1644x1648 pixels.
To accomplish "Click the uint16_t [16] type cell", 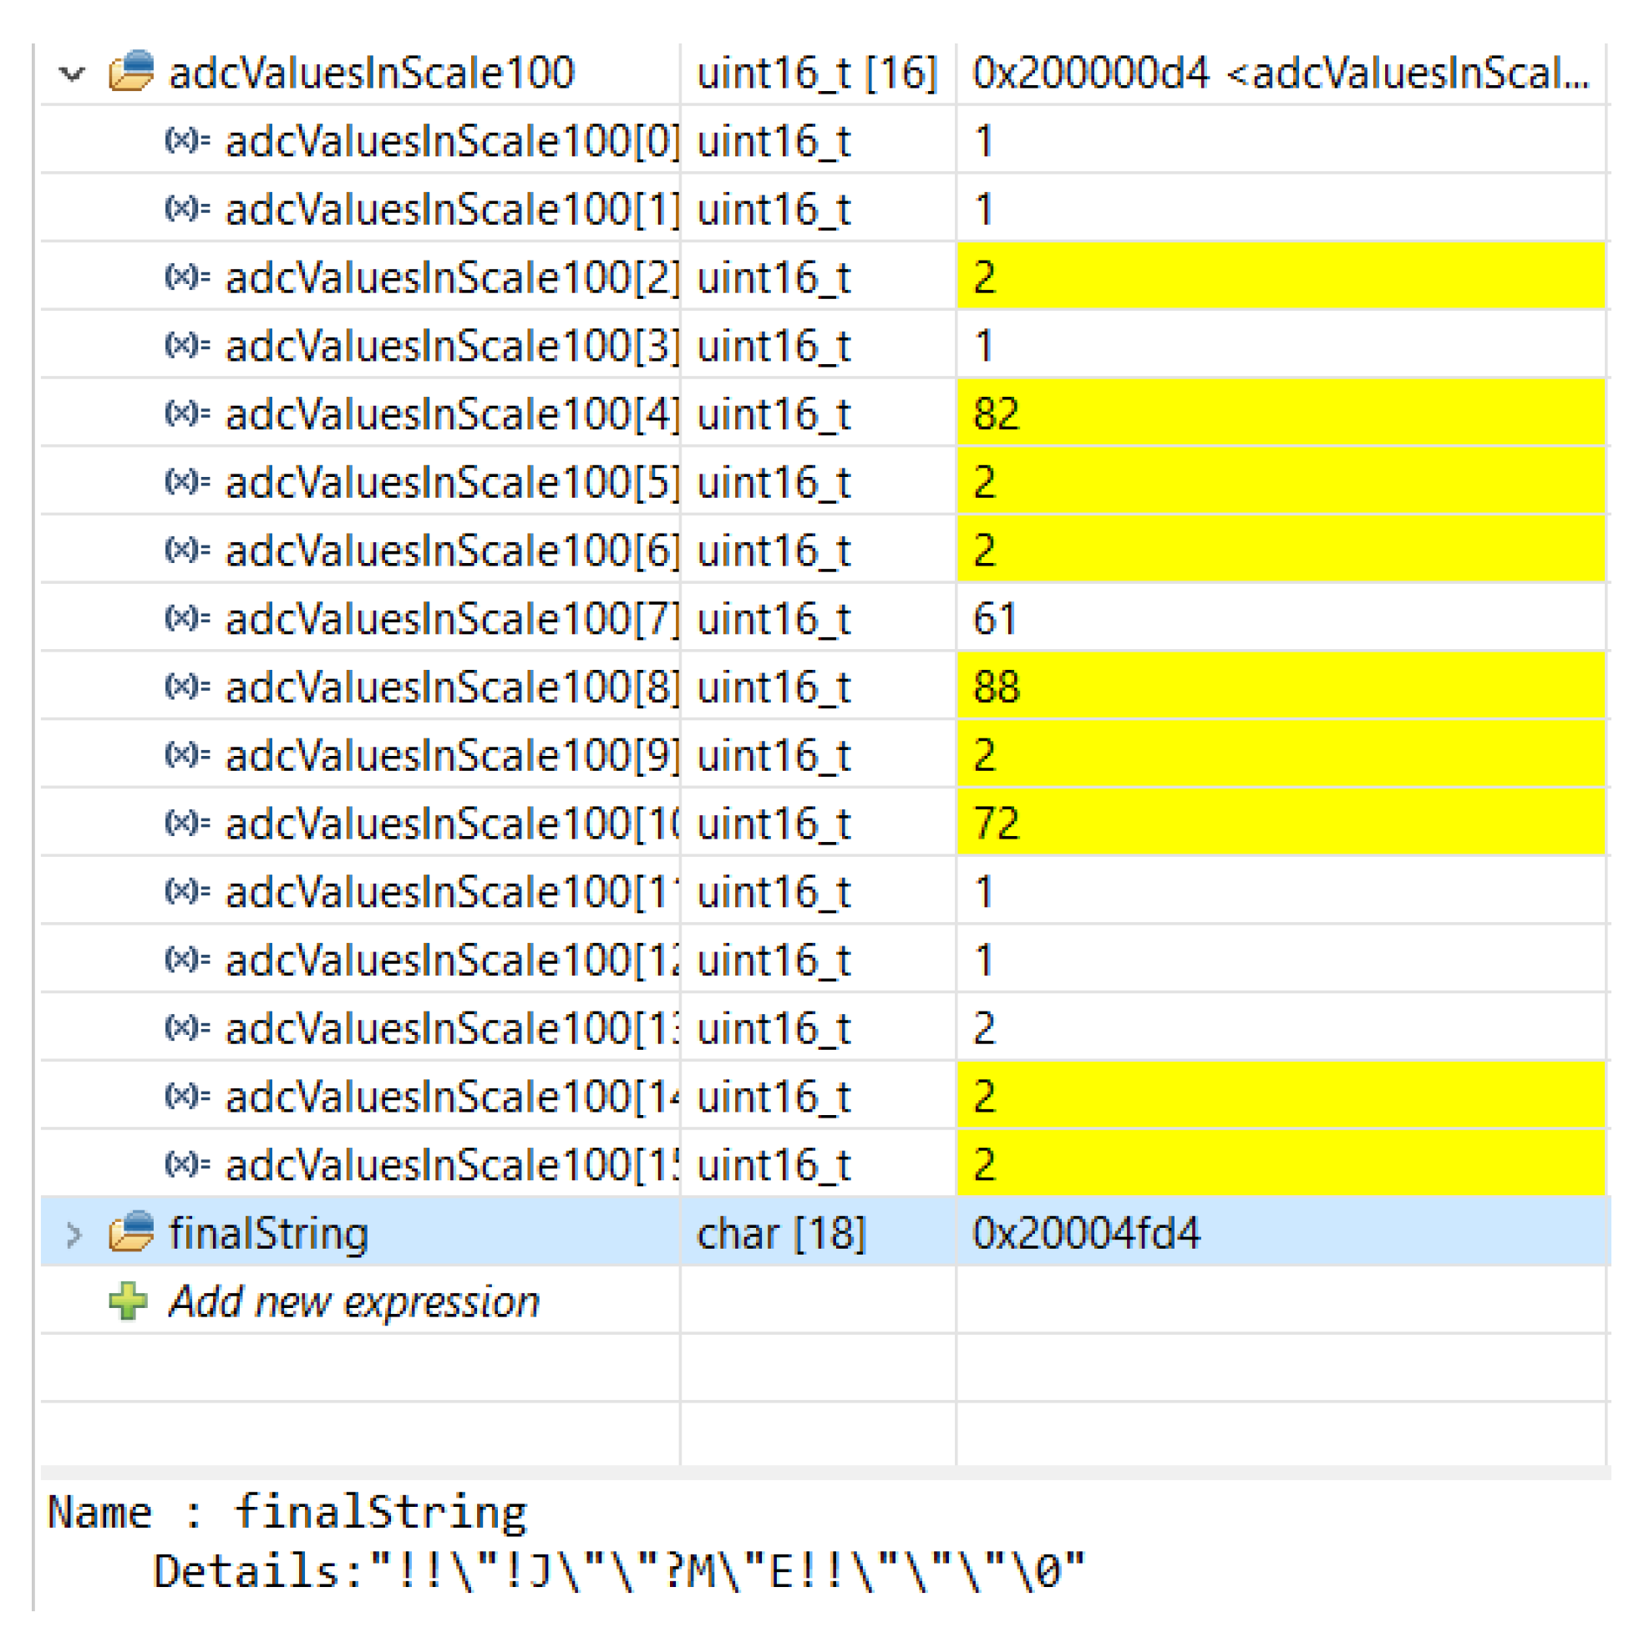I will click(x=816, y=74).
